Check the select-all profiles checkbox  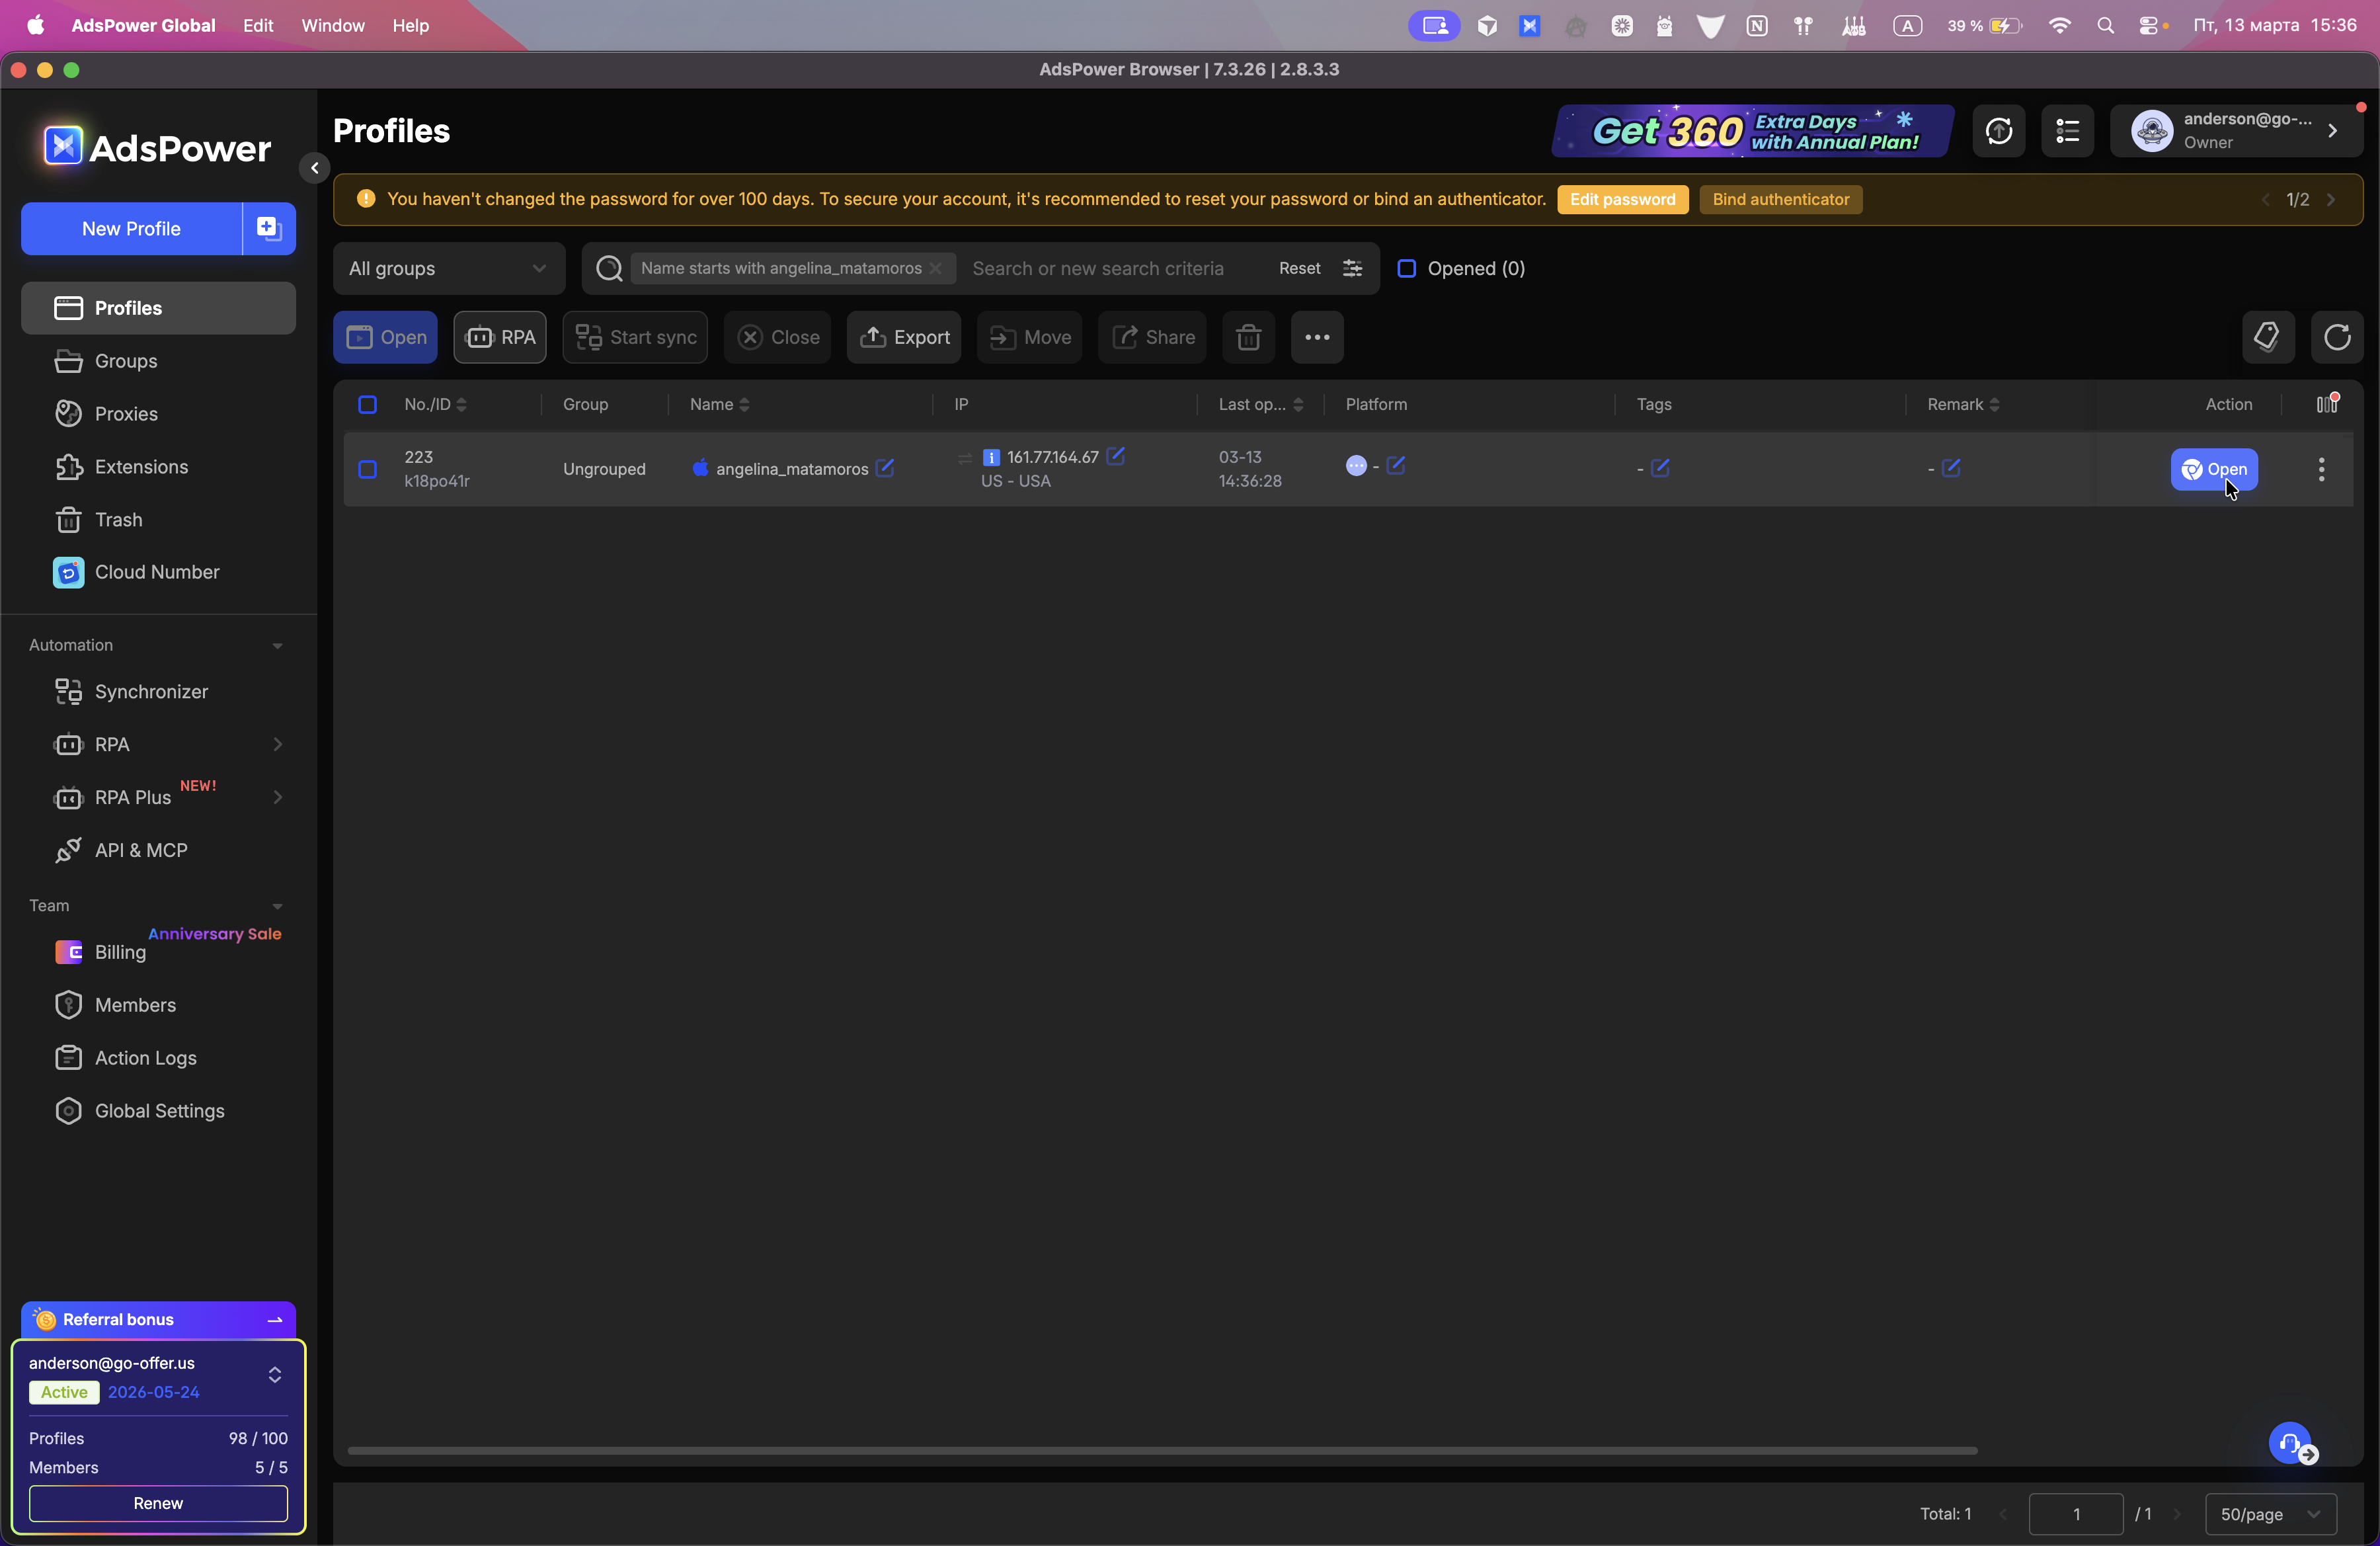pos(368,404)
